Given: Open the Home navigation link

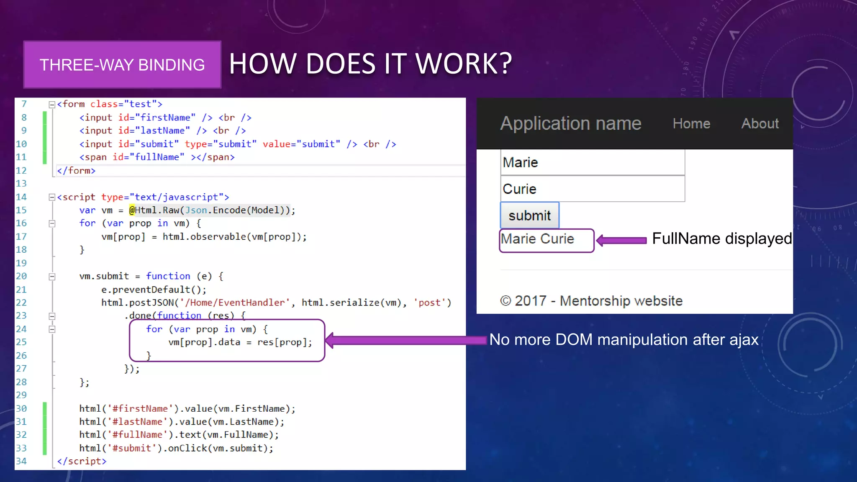Looking at the screenshot, I should [691, 124].
